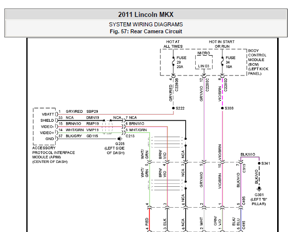This screenshot has width=298, height=232.
Task: Click the "2011 Lincoln MKX" title
Action: (146, 14)
